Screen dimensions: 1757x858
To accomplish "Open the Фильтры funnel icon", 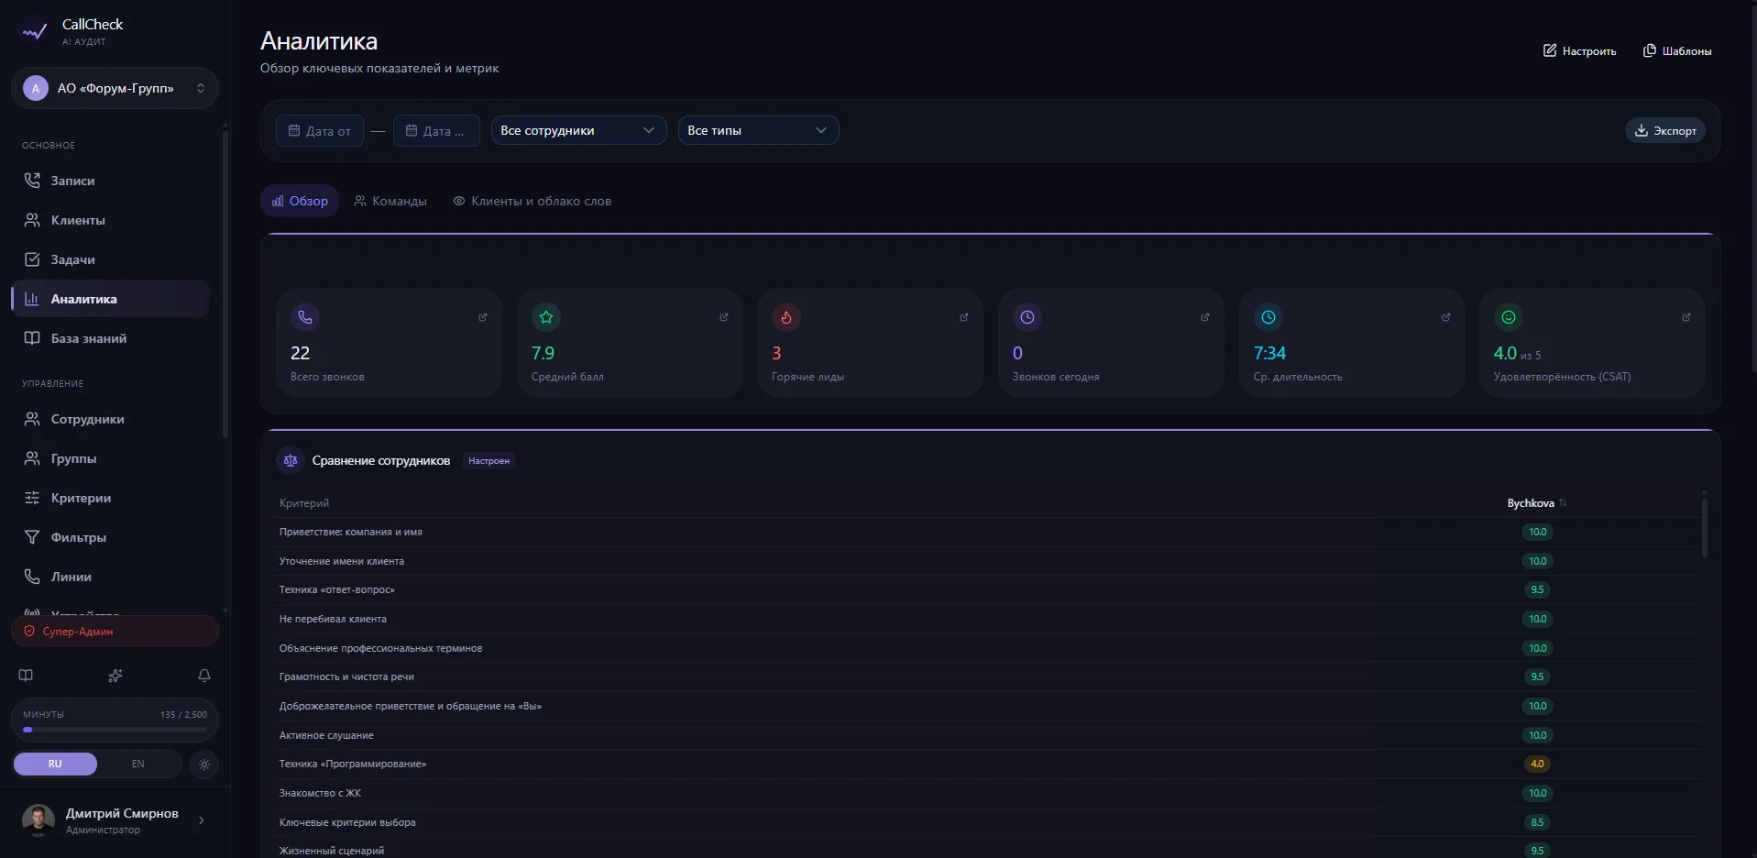I will pos(32,537).
